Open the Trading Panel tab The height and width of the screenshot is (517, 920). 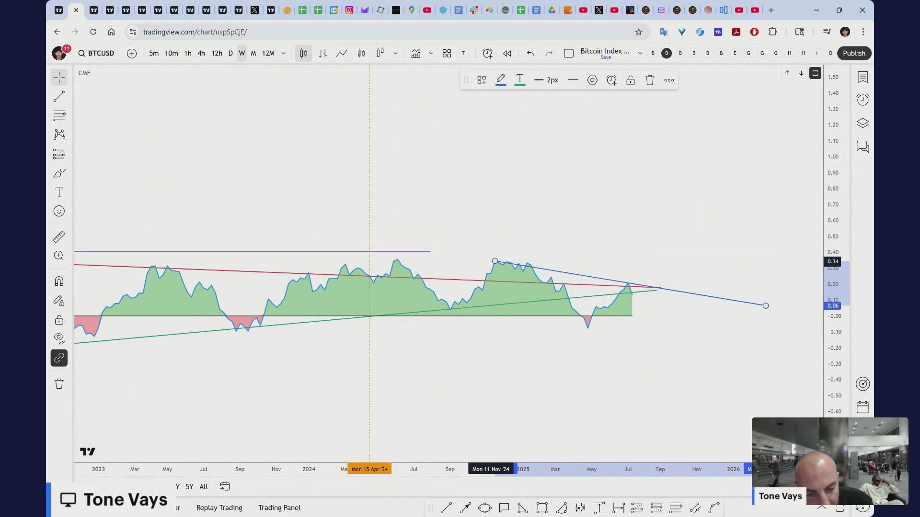279,507
